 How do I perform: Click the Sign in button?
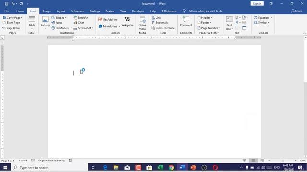257,4
